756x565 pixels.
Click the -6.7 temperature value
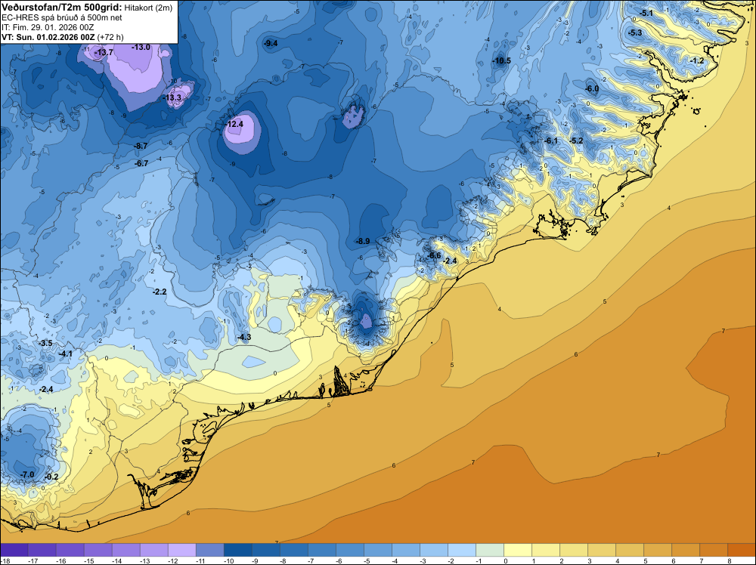(x=141, y=164)
